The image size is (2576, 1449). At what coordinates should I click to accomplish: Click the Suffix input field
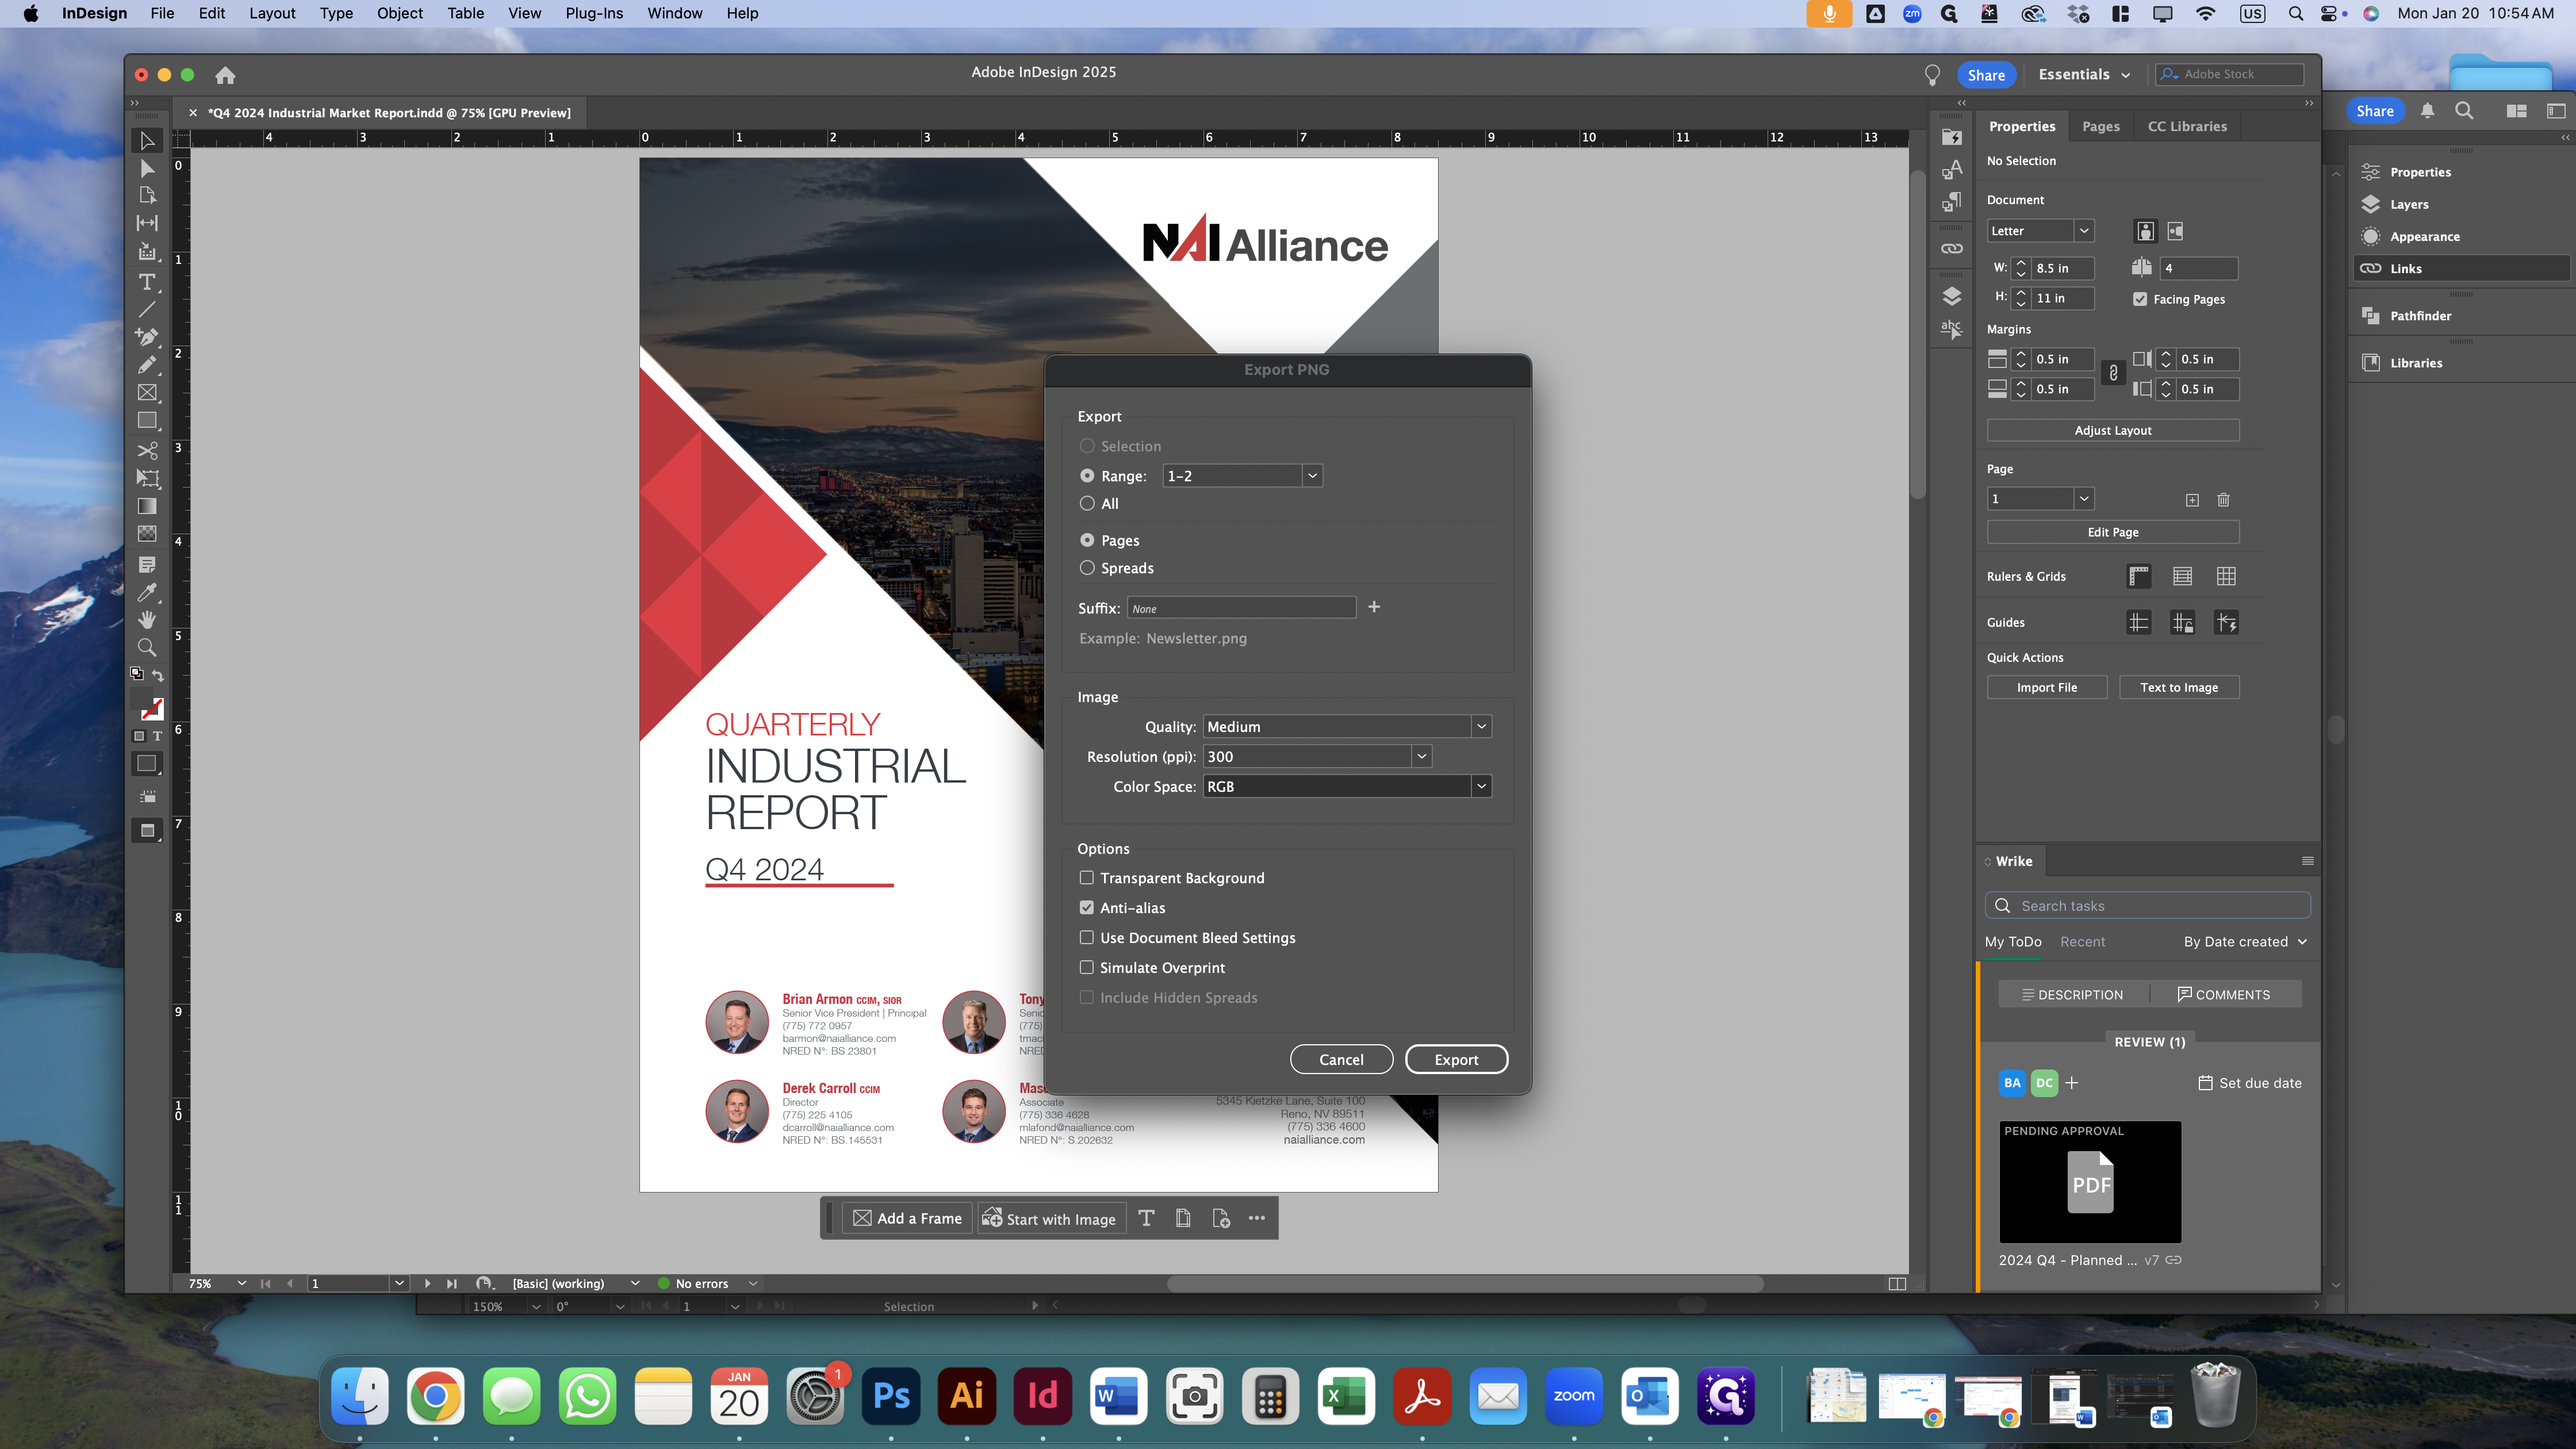click(1241, 608)
